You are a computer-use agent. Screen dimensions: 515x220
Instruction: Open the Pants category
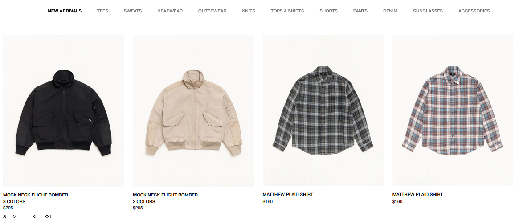[x=360, y=11]
